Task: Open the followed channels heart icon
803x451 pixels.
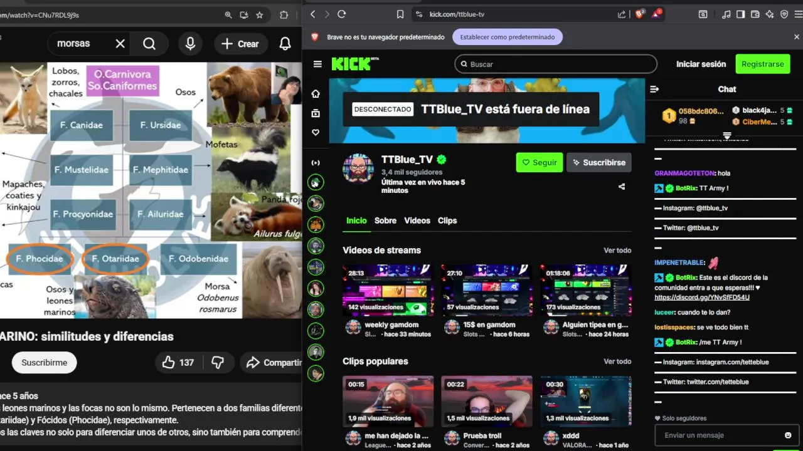Action: click(x=316, y=132)
